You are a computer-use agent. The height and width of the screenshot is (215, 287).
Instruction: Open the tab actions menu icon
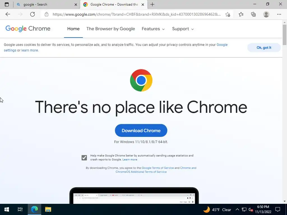pos(7,4)
